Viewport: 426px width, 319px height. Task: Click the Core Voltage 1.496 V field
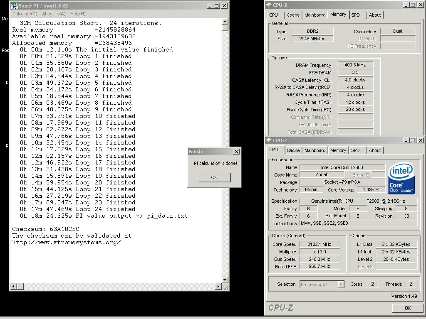point(371,190)
